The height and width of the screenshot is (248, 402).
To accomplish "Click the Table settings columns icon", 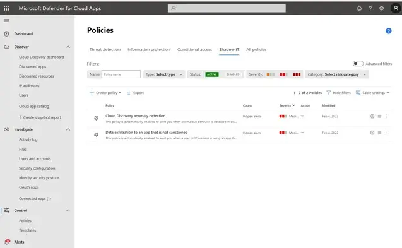I will (x=358, y=92).
